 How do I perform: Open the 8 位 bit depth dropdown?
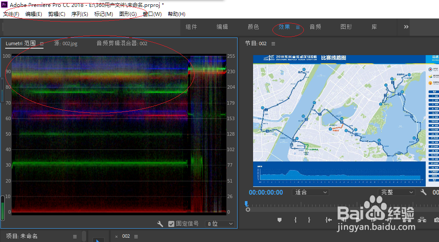tap(220, 224)
